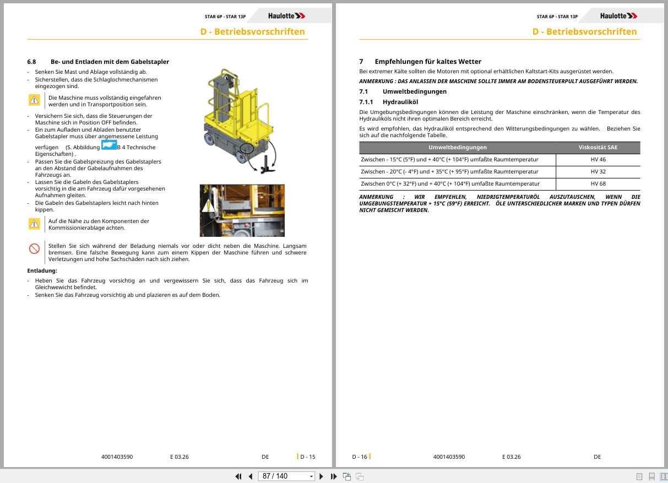Switch to continuous page layout view
This screenshot has width=668, height=483.
[x=652, y=476]
